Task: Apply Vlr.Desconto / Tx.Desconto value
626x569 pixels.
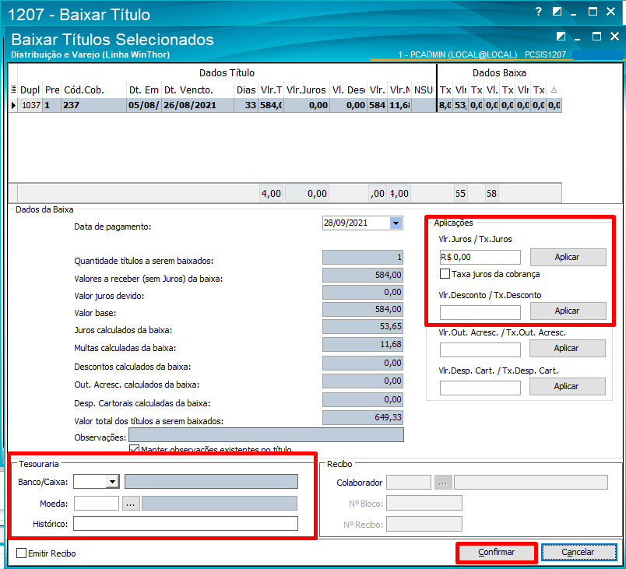Action: point(568,311)
